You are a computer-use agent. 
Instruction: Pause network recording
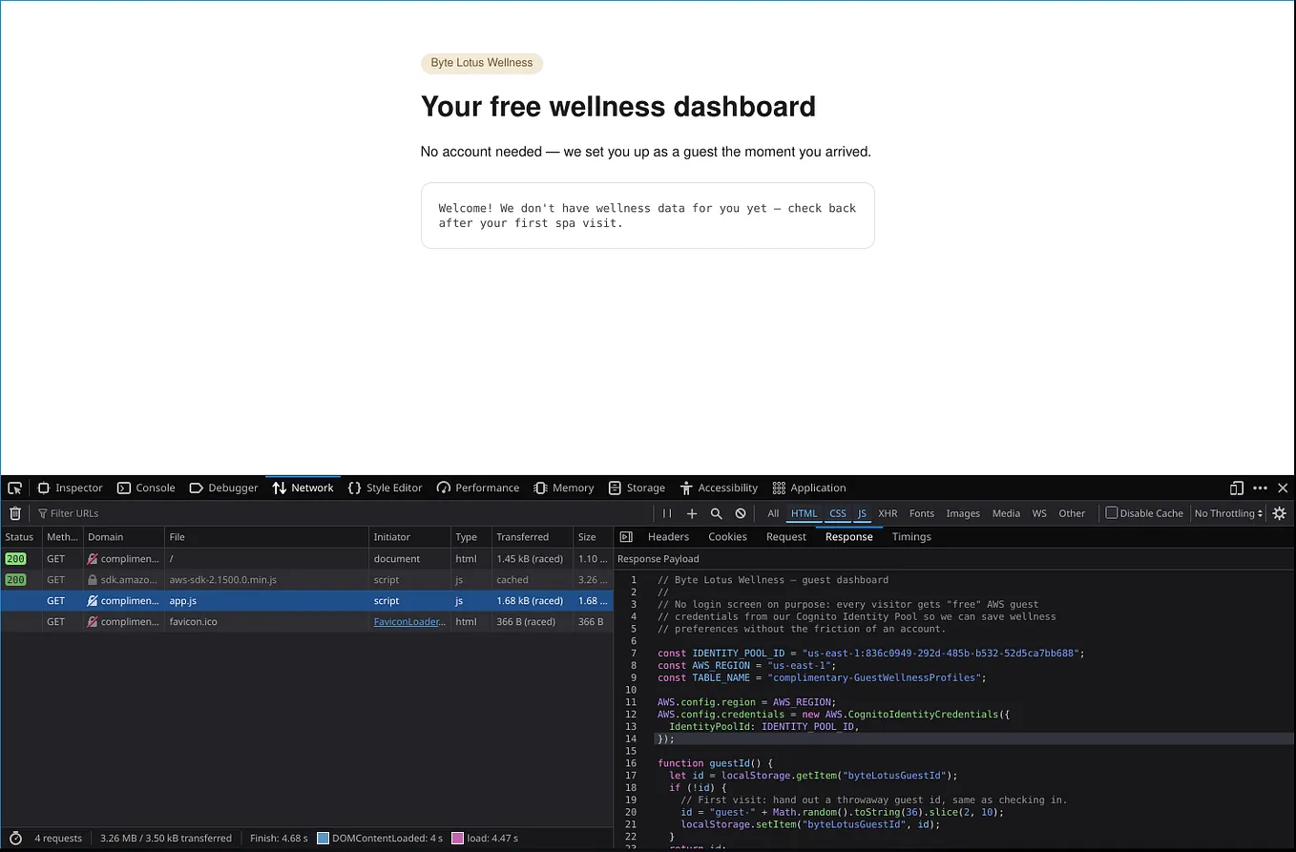point(667,513)
